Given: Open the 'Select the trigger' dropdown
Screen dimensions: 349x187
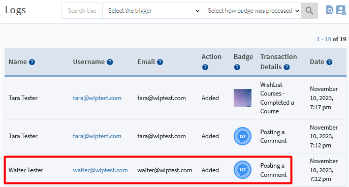Looking at the screenshot, I should [x=152, y=11].
